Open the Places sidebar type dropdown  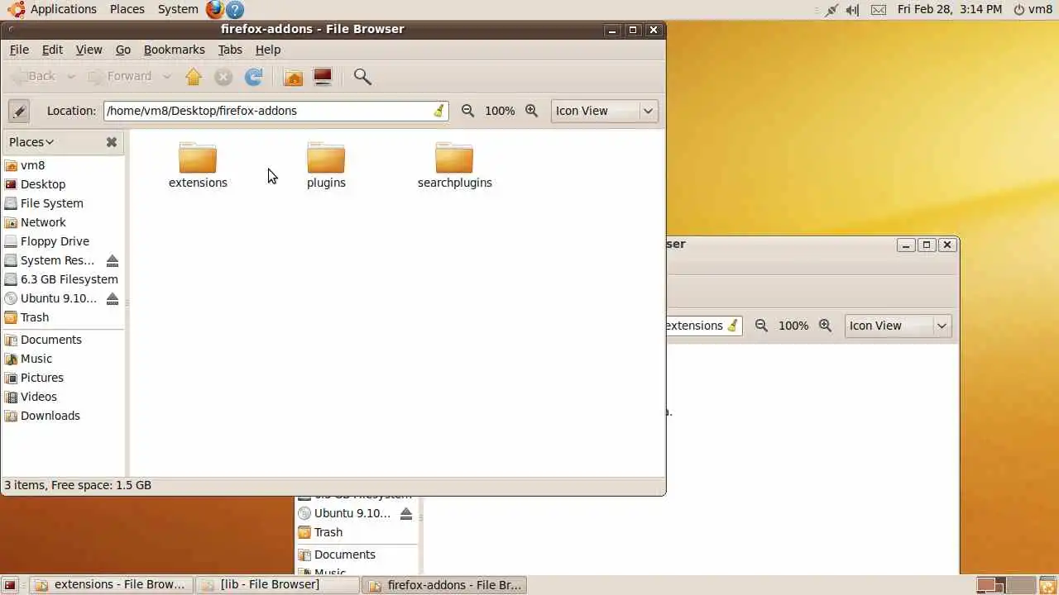(31, 142)
